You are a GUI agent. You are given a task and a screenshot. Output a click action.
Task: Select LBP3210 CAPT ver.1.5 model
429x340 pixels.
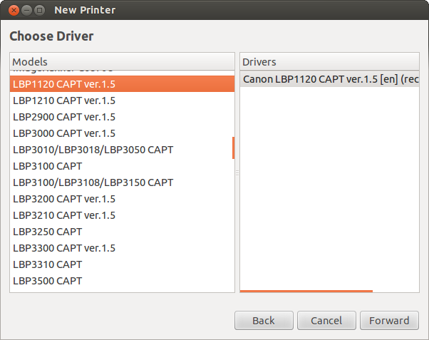pos(122,215)
